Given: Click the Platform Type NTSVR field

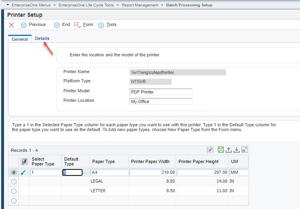Looking at the screenshot, I should coord(150,82).
